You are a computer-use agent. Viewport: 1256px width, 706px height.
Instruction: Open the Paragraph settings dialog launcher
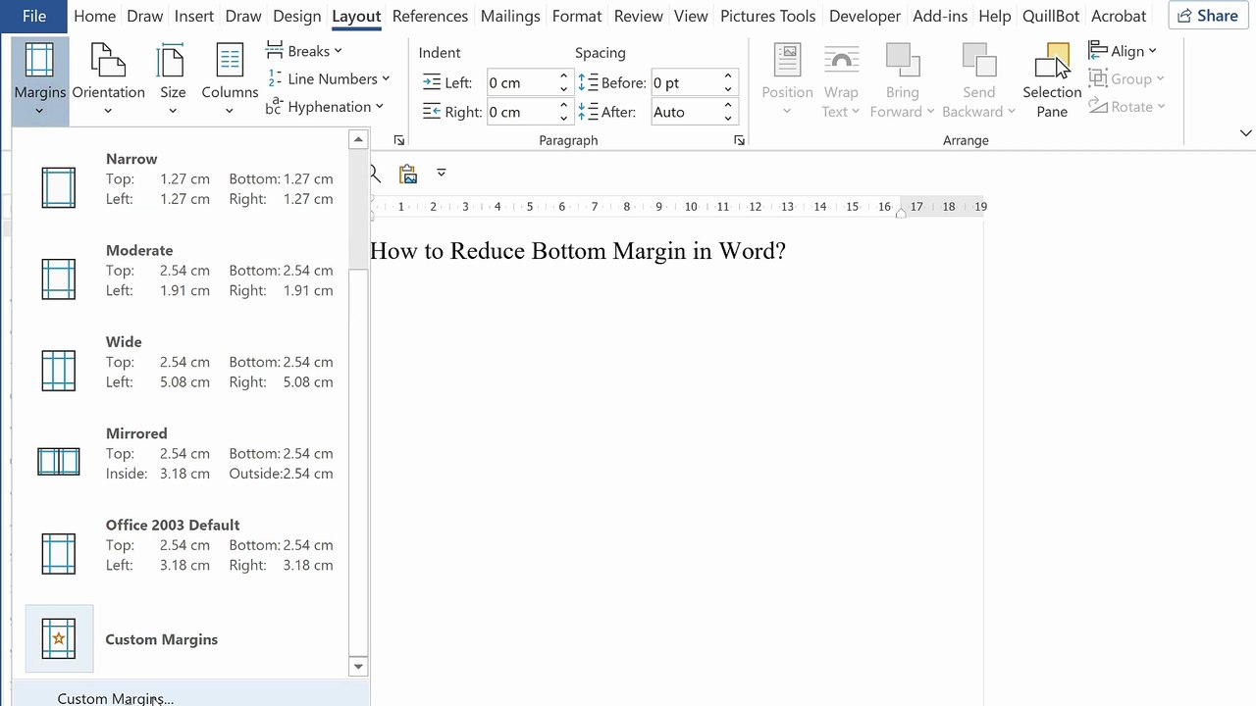(x=739, y=140)
